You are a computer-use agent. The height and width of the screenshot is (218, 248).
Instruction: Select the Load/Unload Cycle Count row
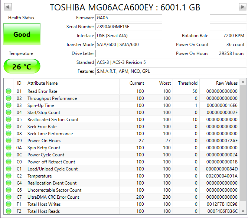74,169
